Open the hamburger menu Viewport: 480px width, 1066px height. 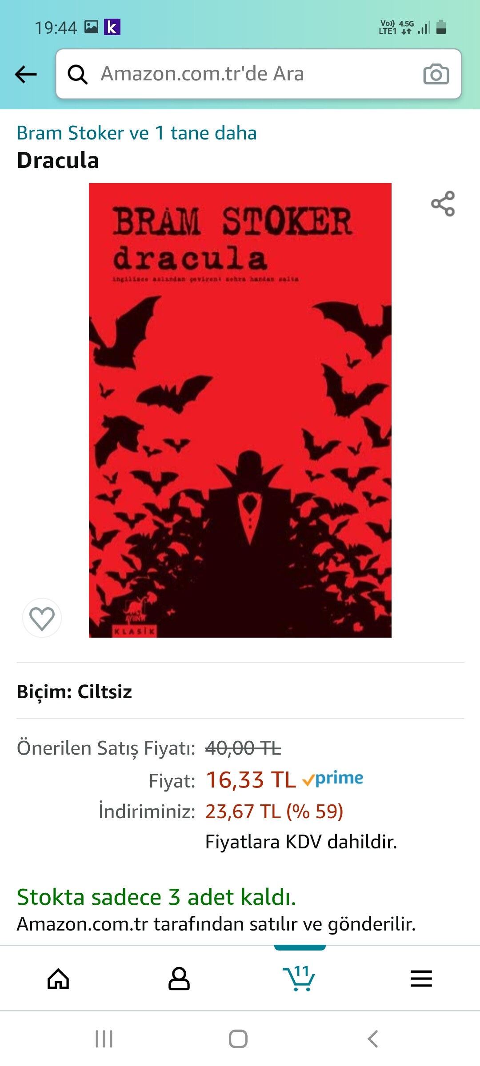421,978
